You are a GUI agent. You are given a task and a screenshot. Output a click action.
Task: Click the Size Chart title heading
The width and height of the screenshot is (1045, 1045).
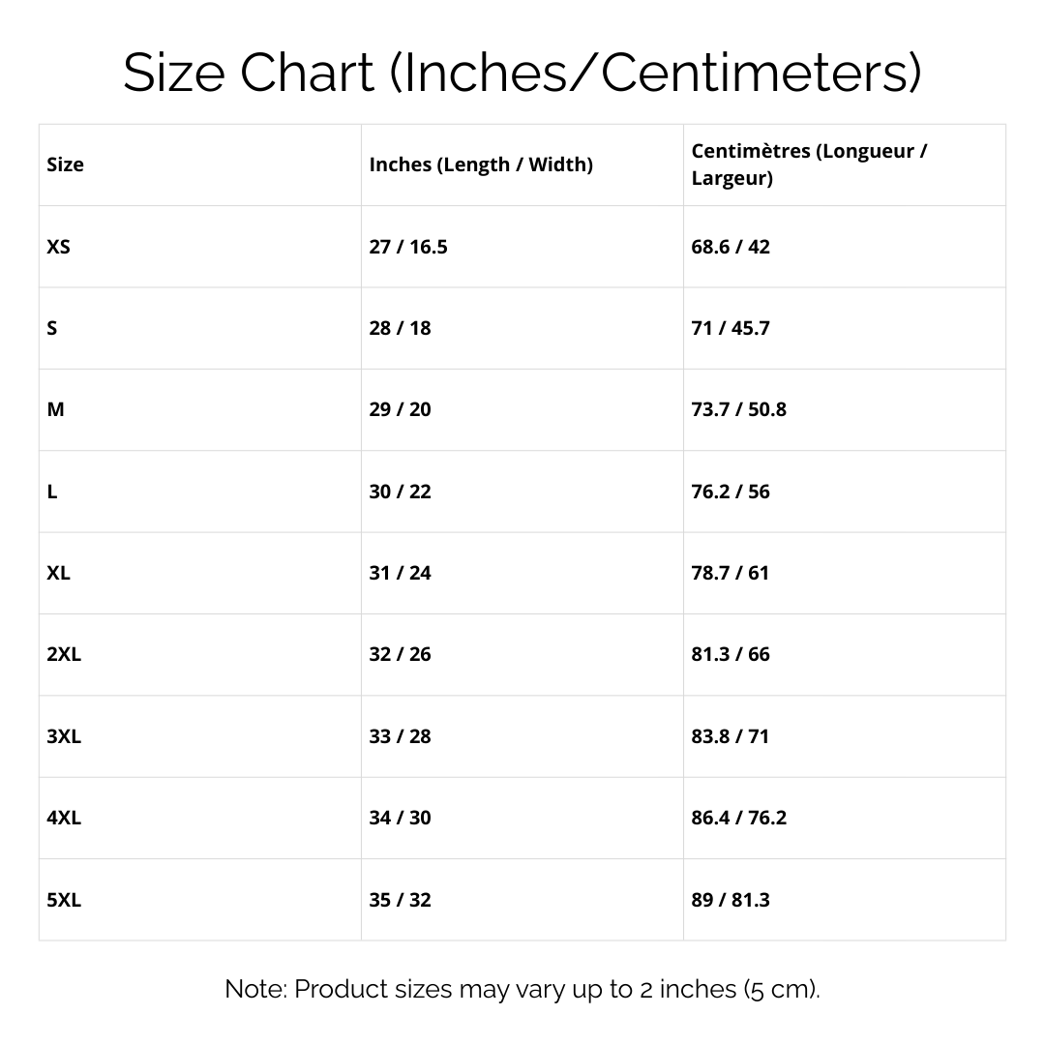pyautogui.click(x=522, y=73)
